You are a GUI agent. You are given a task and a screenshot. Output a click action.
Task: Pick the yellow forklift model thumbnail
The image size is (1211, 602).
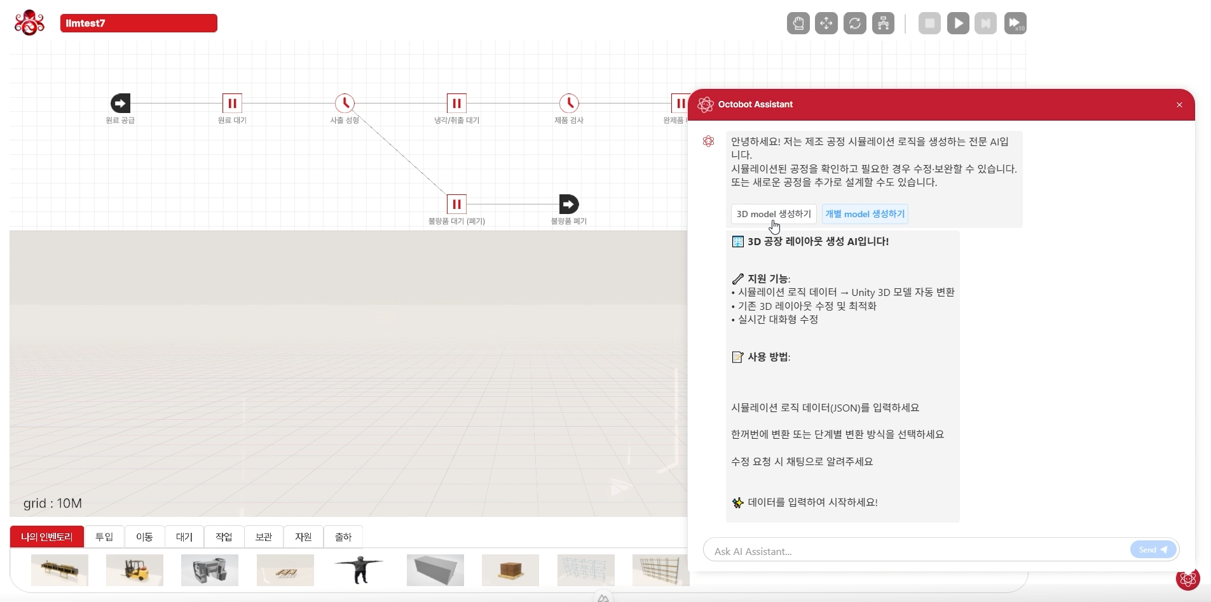135,570
